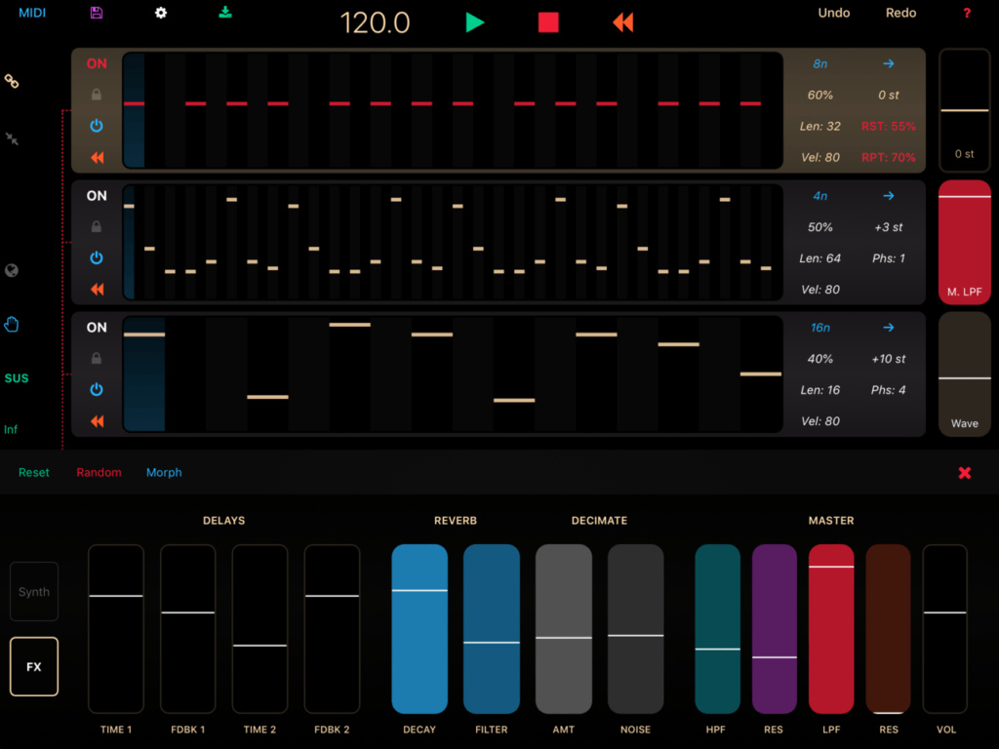Toggle ON for the top sequencer track
The width and height of the screenshot is (999, 749).
pyautogui.click(x=97, y=63)
